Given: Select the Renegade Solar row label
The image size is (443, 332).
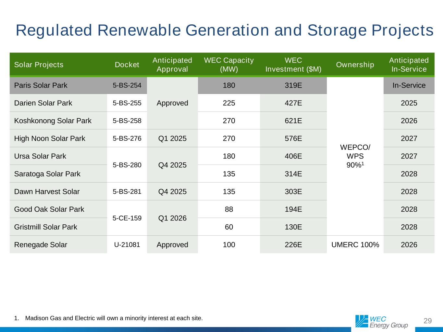Looking at the screenshot, I should coord(41,245).
